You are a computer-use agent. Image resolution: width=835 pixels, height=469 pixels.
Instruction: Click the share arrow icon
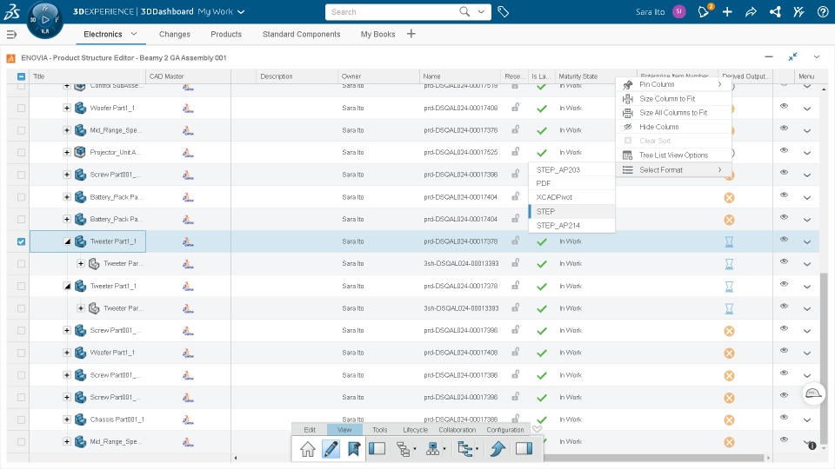pos(751,11)
